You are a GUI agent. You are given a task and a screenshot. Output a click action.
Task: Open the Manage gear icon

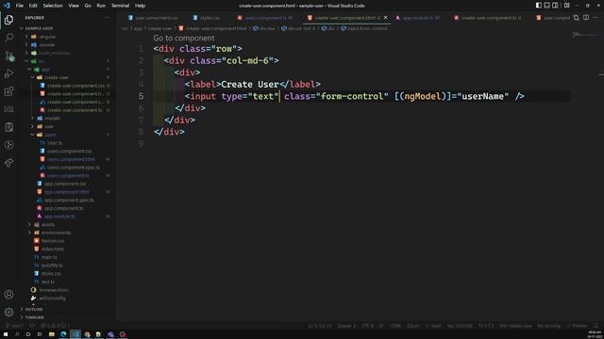point(8,312)
